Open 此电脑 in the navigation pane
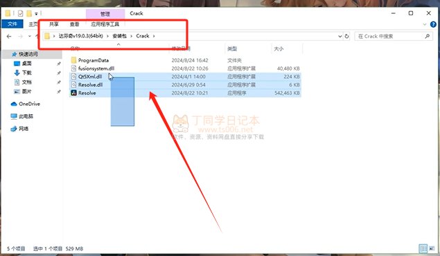Viewport: 440px width, 256px height. pos(26,116)
